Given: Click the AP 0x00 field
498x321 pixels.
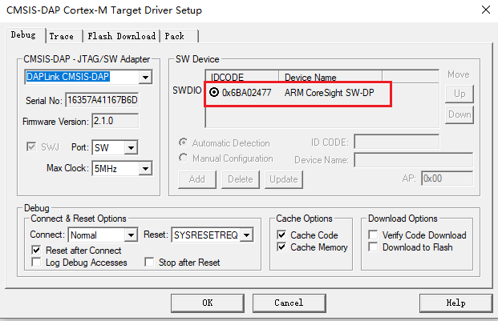Looking at the screenshot, I should [x=447, y=179].
